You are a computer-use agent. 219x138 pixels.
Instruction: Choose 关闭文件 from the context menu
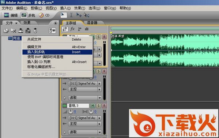[57, 40]
